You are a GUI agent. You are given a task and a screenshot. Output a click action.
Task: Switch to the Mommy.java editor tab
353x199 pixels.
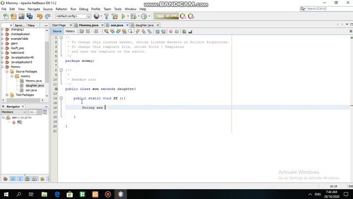click(x=88, y=25)
